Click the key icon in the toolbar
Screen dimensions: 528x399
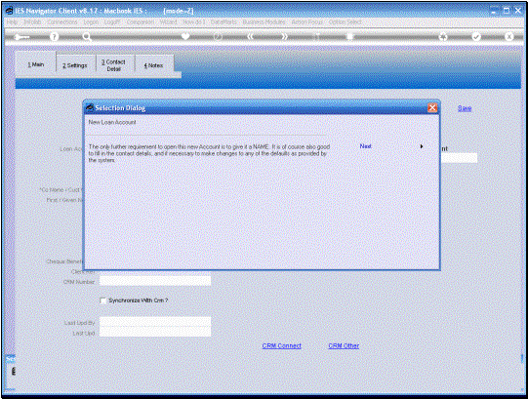click(x=22, y=37)
